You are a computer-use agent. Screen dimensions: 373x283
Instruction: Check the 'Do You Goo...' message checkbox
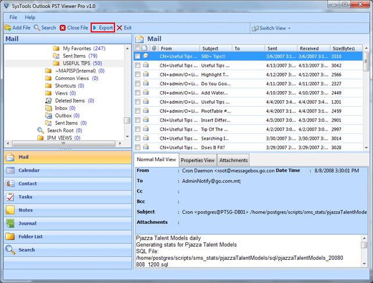click(138, 84)
